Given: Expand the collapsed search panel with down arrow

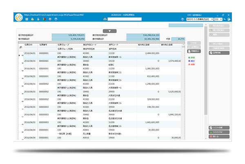Looking at the screenshot, I should (x=109, y=31).
